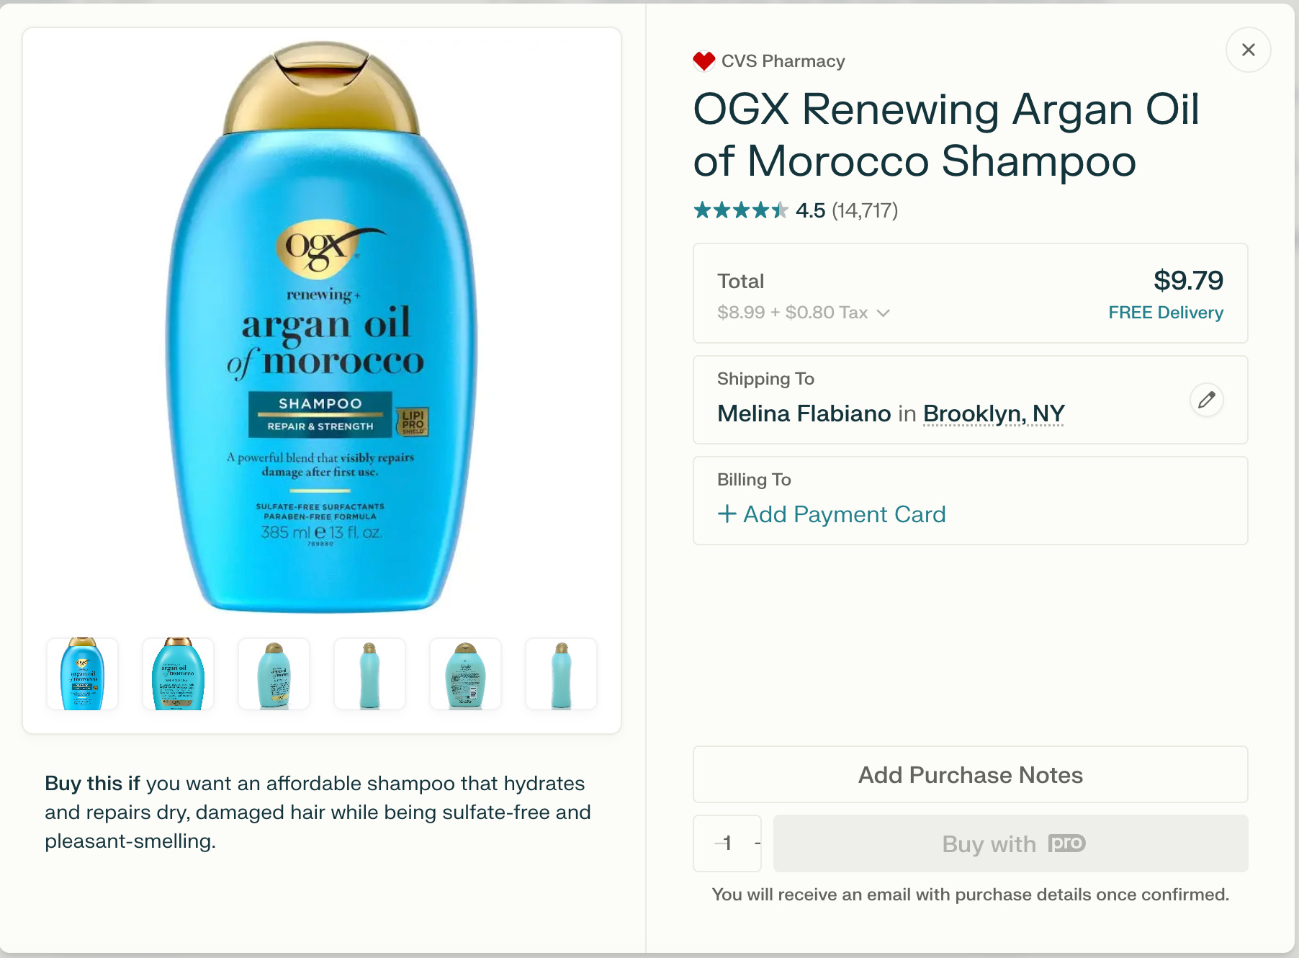
Task: Click the FREE Delivery label
Action: point(1166,313)
